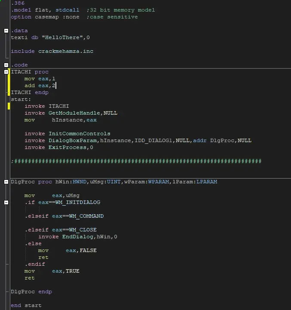Click the 'mov eax,uMsg' line
This screenshot has width=291, height=310.
tap(52, 195)
